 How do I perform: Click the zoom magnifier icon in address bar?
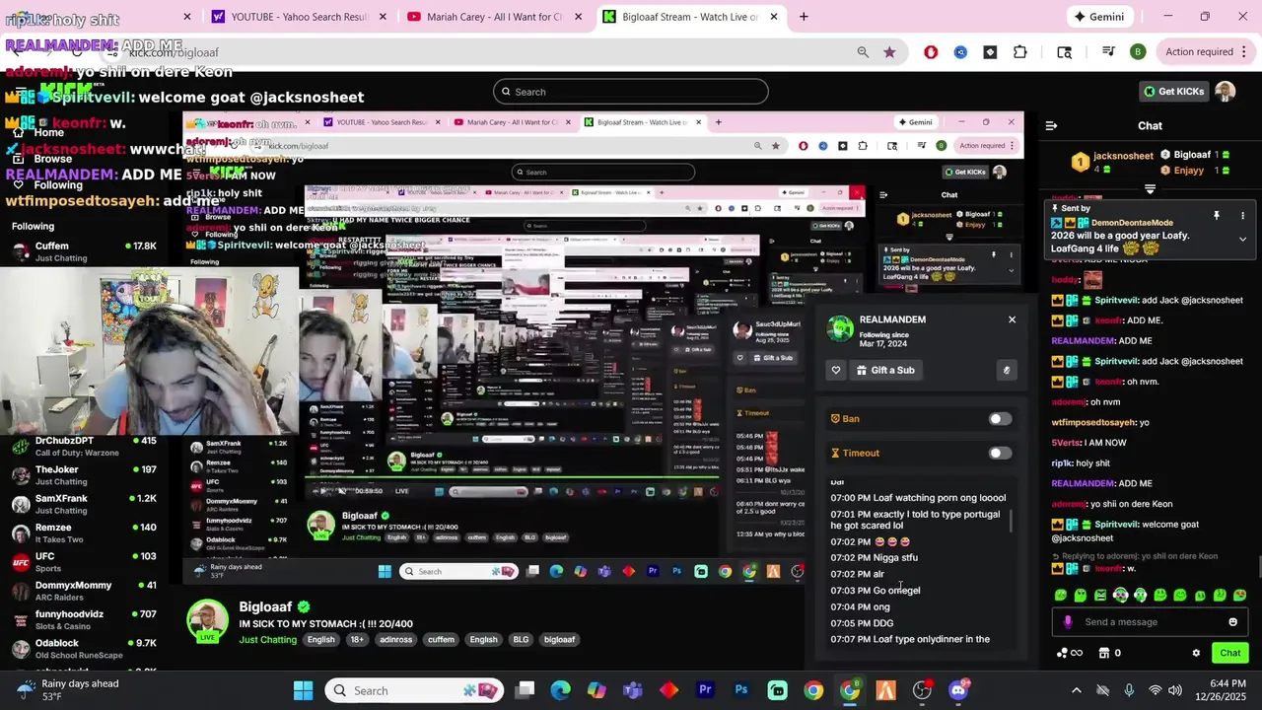tap(863, 52)
